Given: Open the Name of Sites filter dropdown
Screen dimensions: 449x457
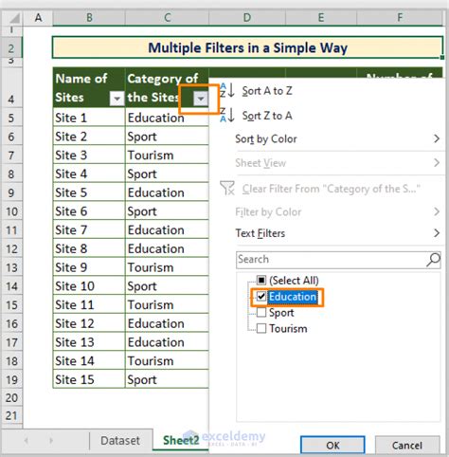Looking at the screenshot, I should tap(117, 99).
